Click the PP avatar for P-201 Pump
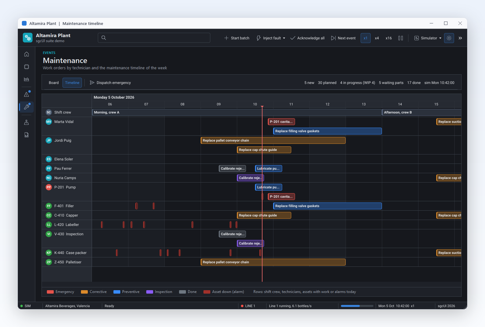485x327 pixels. click(49, 187)
